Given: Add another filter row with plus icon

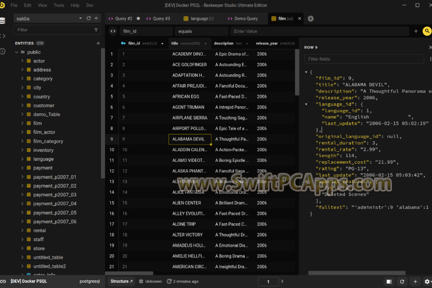Looking at the screenshot, I should (416, 31).
